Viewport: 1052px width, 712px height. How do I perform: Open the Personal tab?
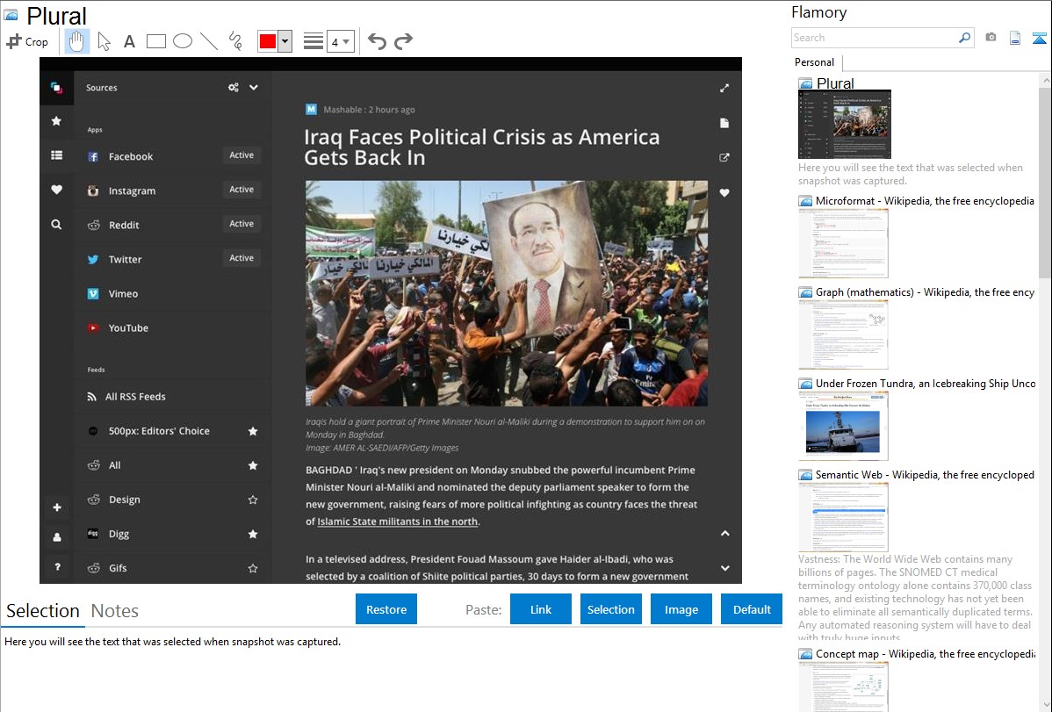pyautogui.click(x=814, y=62)
